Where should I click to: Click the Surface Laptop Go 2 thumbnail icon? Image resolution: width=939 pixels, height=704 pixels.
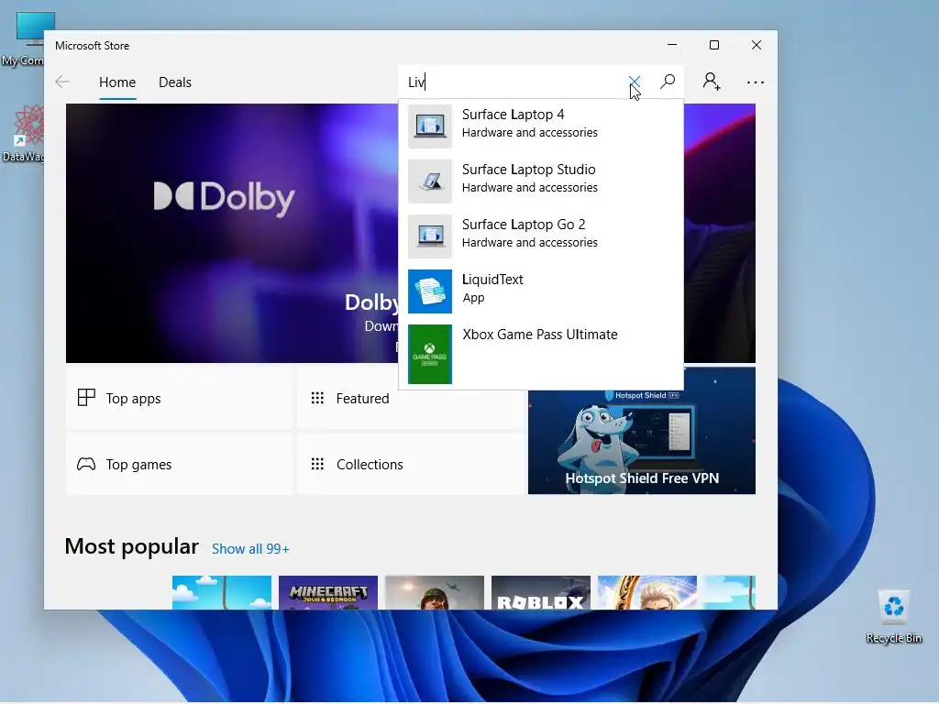tap(430, 236)
